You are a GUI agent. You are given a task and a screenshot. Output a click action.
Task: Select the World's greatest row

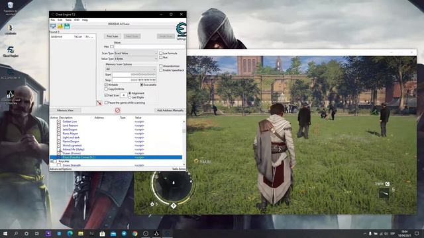pyautogui.click(x=116, y=145)
